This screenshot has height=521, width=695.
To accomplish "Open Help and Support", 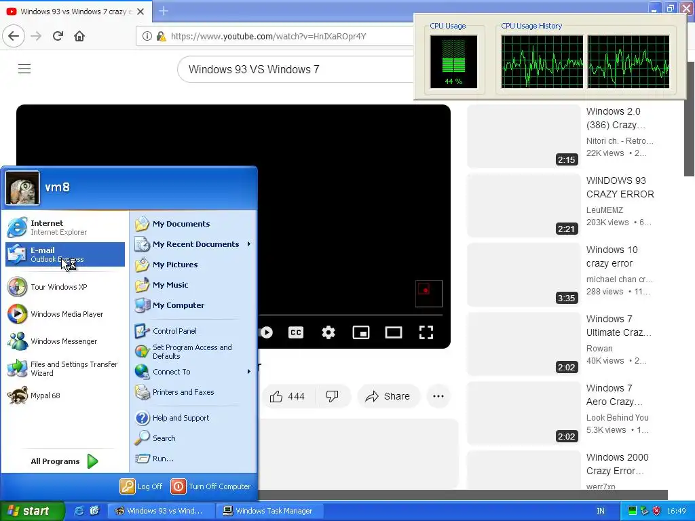I will [193, 418].
